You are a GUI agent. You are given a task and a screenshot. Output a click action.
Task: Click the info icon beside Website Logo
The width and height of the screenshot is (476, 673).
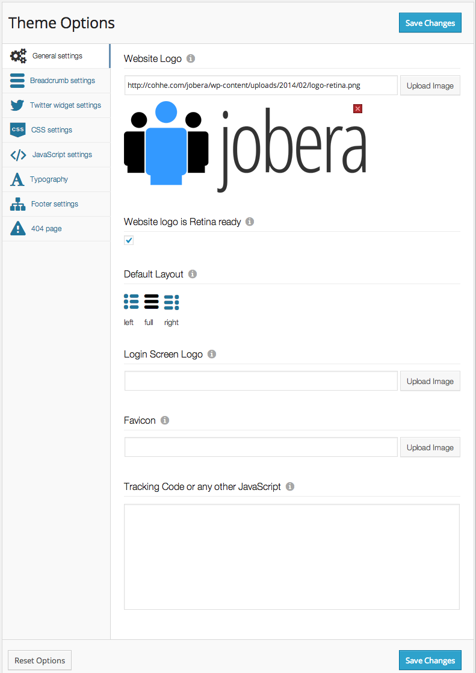tap(191, 59)
